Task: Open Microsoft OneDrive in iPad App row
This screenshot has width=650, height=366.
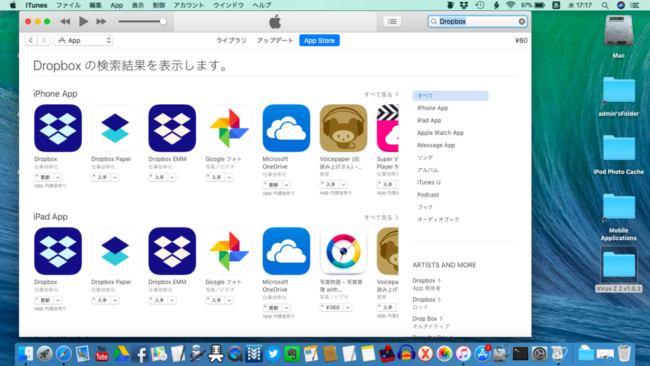Action: (286, 251)
